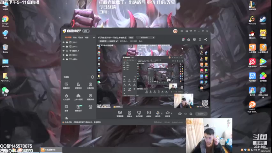Screen dimensions: 272x153
Task: Open the star-icon tool with green badge
Action: pos(78,108)
